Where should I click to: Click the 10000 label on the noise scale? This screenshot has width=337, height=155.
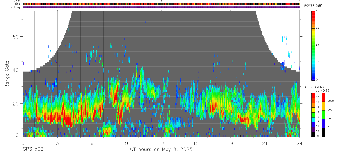[x=330, y=101]
